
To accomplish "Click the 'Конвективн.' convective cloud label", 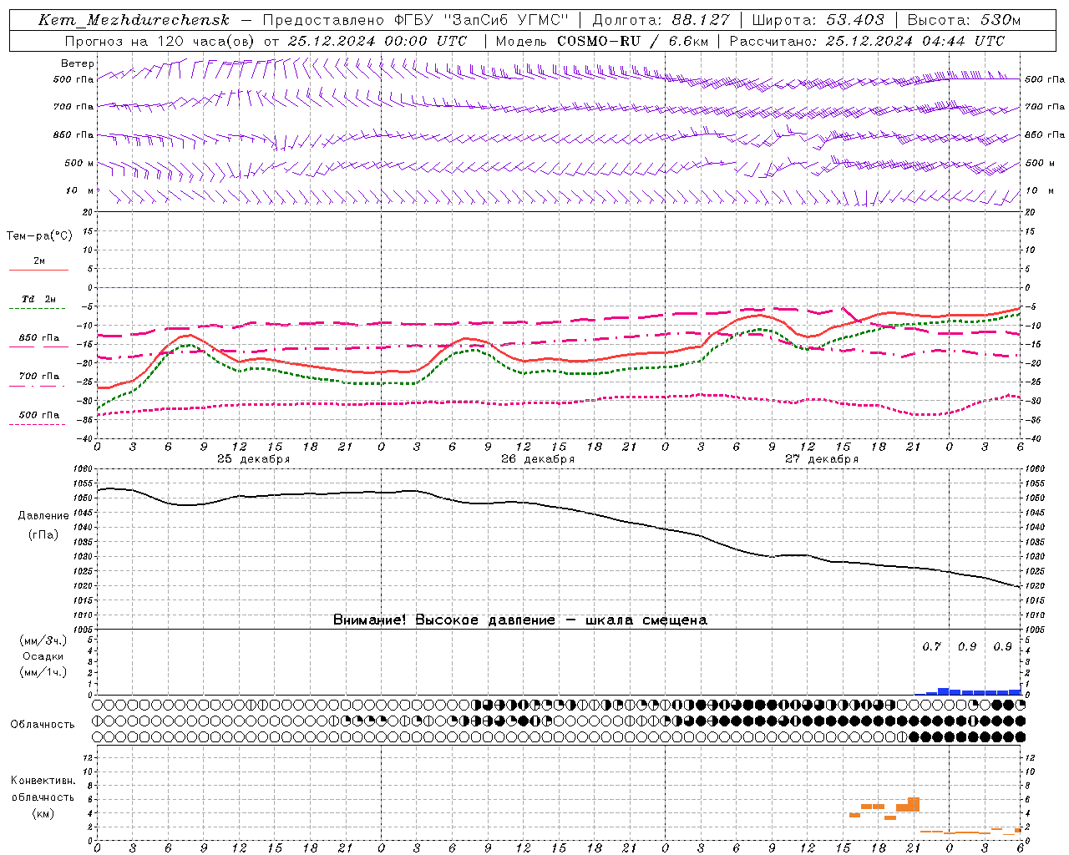I will click(x=43, y=781).
